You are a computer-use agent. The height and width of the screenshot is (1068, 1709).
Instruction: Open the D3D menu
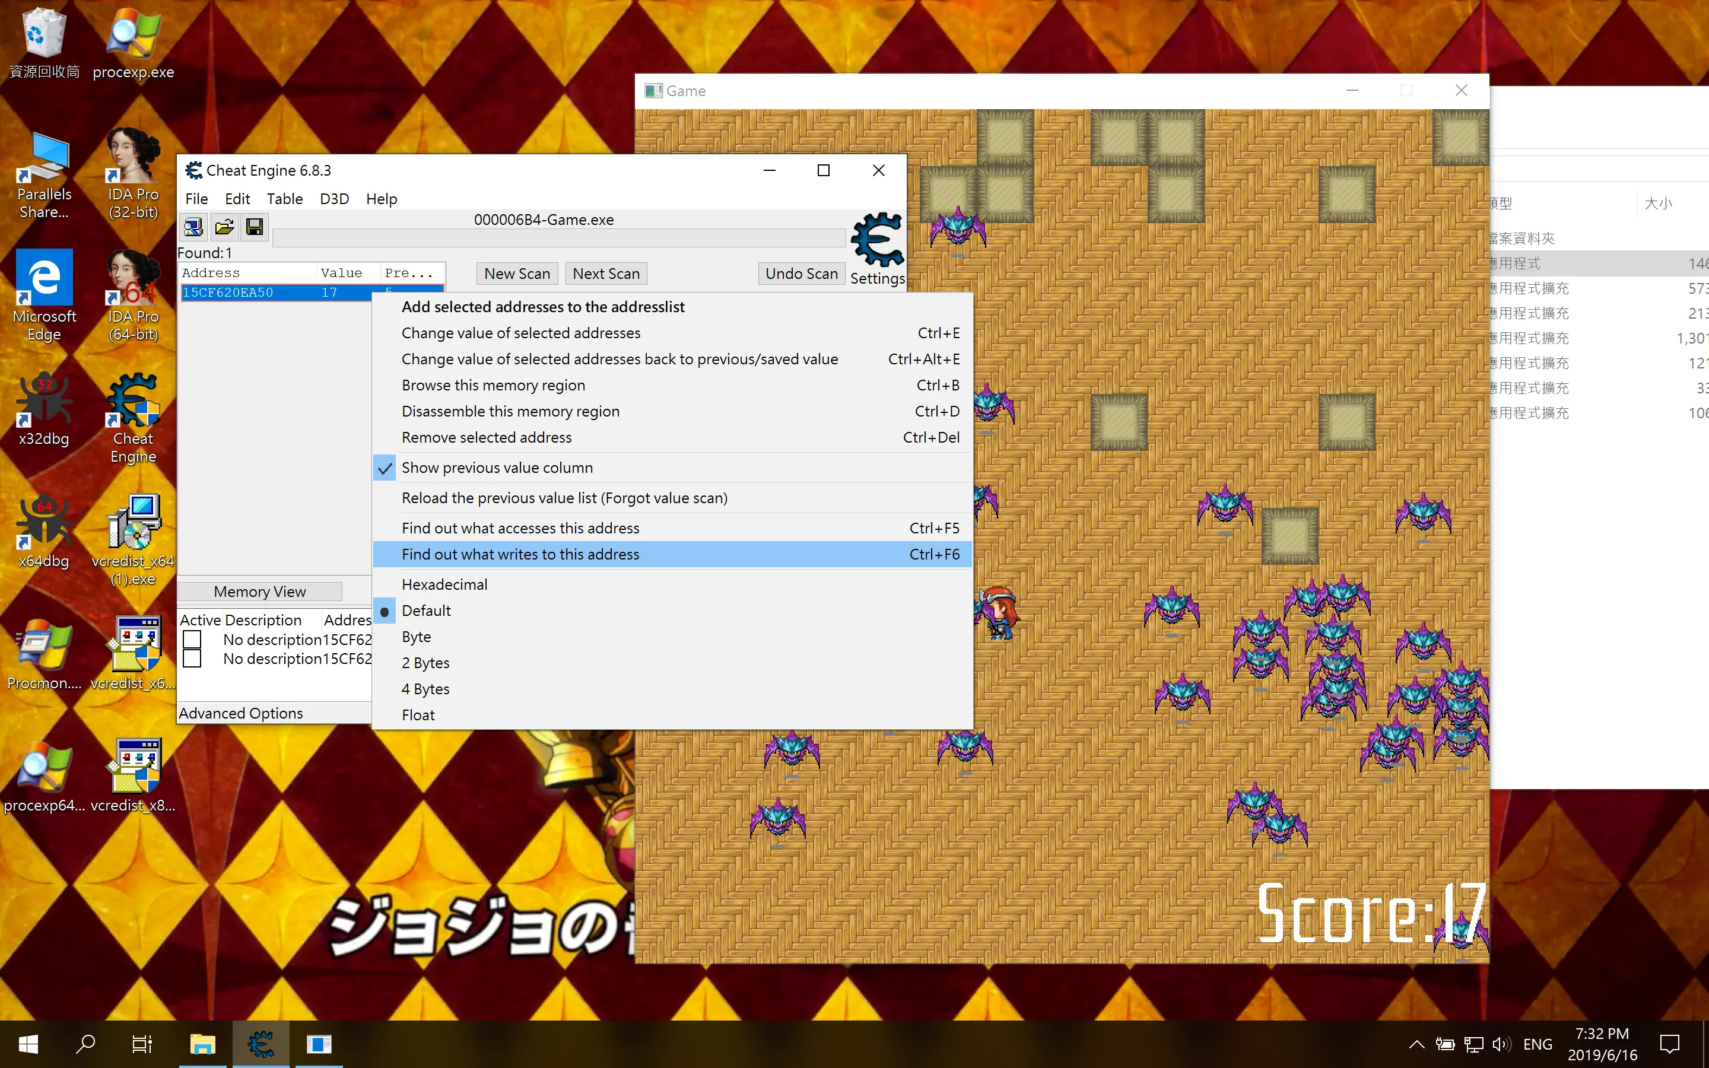pyautogui.click(x=334, y=199)
